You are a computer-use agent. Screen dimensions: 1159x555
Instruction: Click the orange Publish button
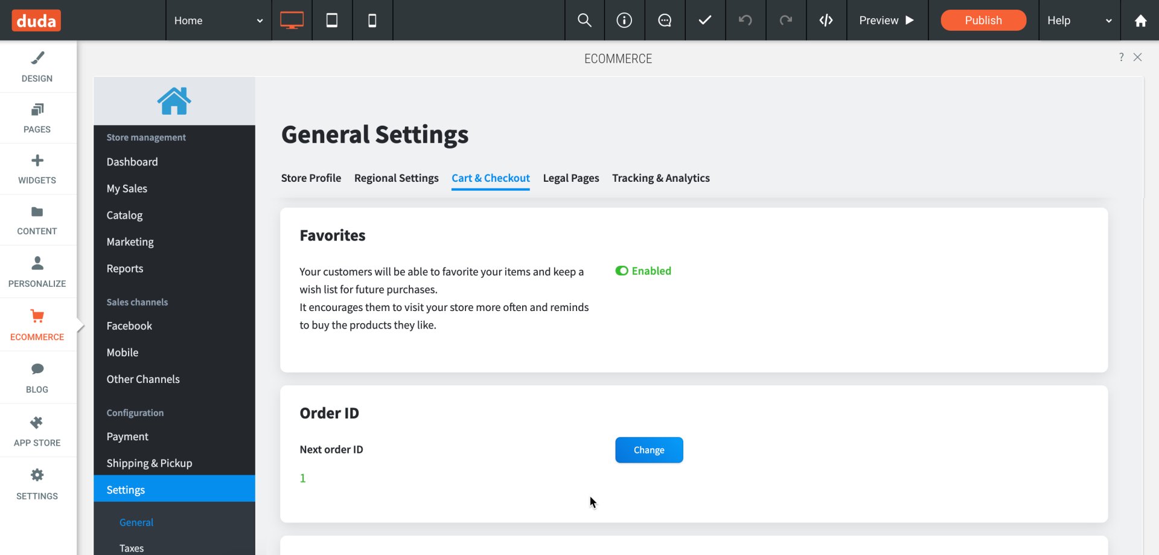coord(983,21)
